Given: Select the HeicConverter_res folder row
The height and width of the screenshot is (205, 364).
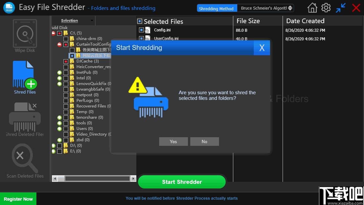Looking at the screenshot, I should tap(94, 67).
